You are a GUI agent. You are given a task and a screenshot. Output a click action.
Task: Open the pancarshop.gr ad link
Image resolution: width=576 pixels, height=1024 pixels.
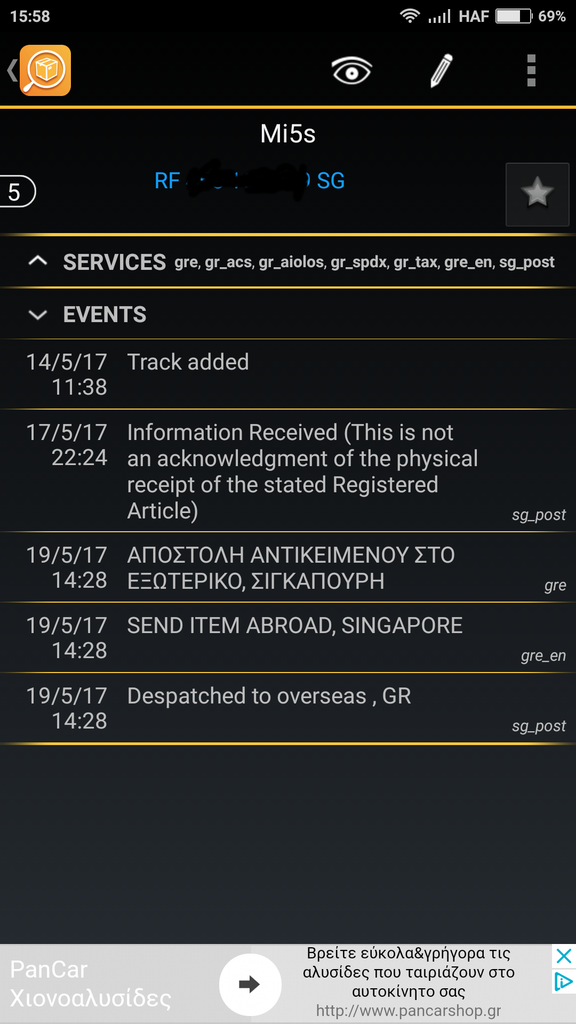coord(409,1011)
